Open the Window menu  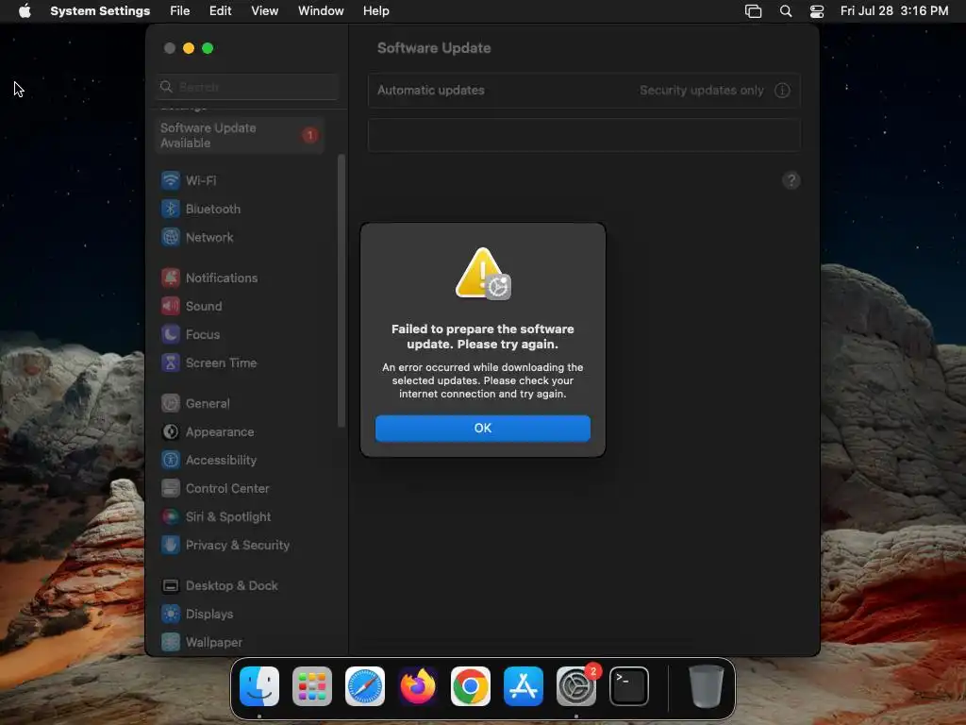click(321, 11)
